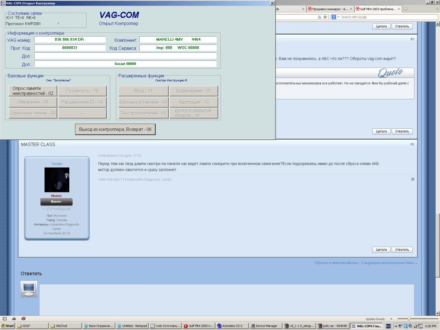The image size is (440, 330).
Task: Click the Вход - 11 button
Action: pos(143,91)
